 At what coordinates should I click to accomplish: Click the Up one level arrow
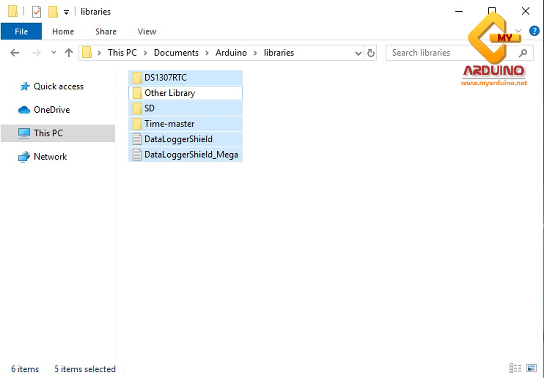(69, 53)
